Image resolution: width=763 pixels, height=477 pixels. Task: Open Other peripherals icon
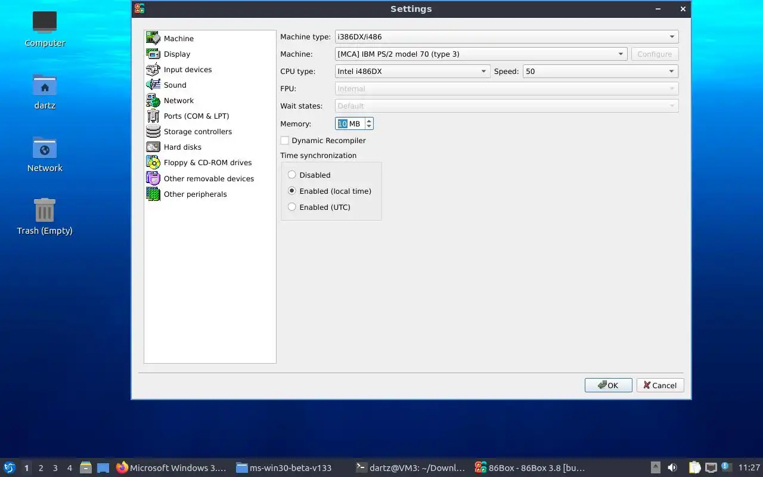coord(153,194)
